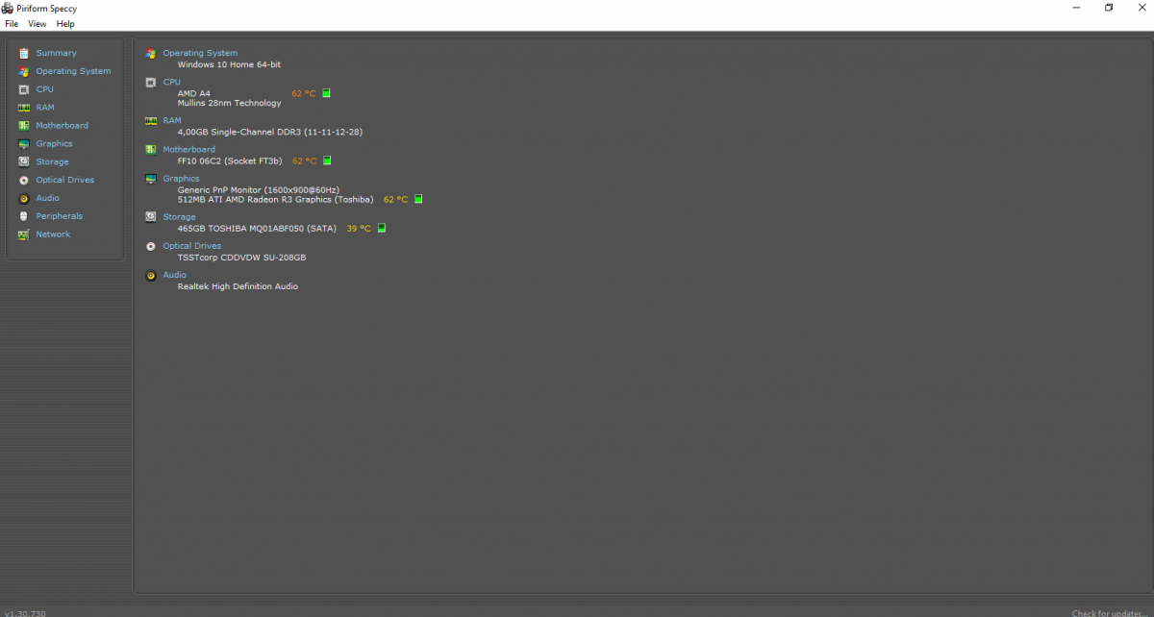Click the Motherboard icon in sidebar
Screen dimensions: 1154x617
pos(23,126)
